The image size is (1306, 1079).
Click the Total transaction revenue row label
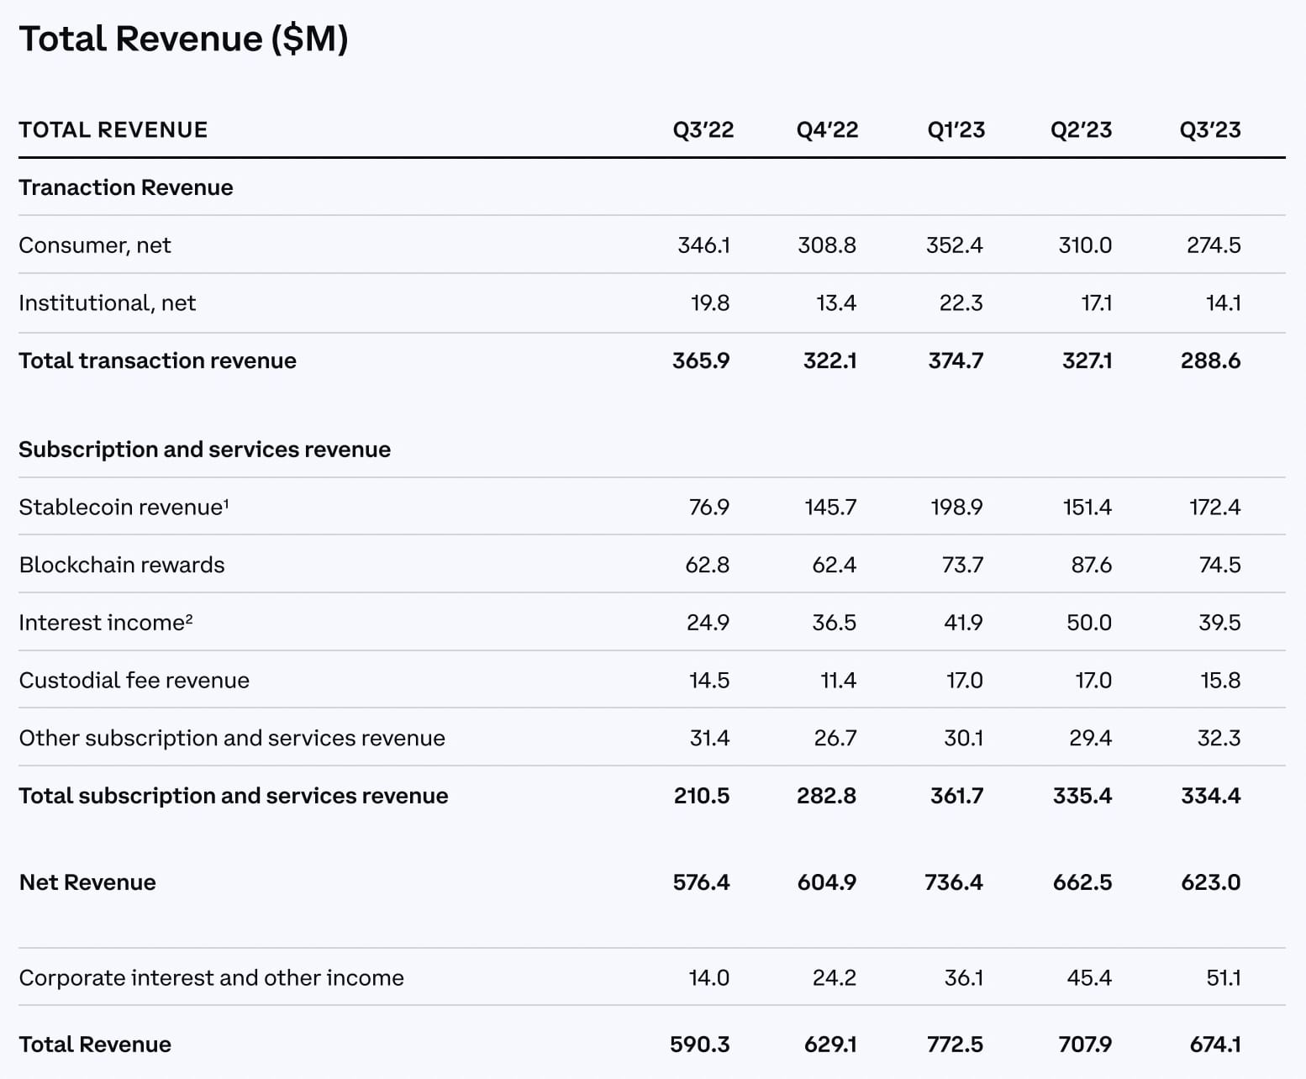click(x=157, y=360)
